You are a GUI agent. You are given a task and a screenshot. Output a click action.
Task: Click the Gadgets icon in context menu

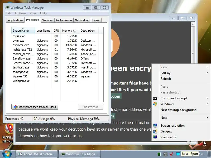155,131
